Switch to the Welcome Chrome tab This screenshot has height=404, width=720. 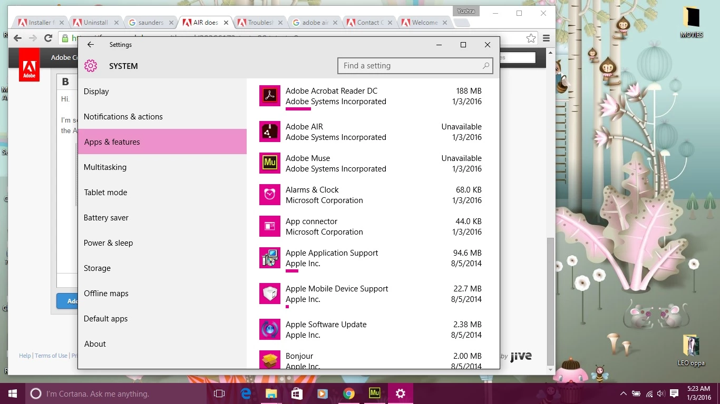[x=424, y=23]
